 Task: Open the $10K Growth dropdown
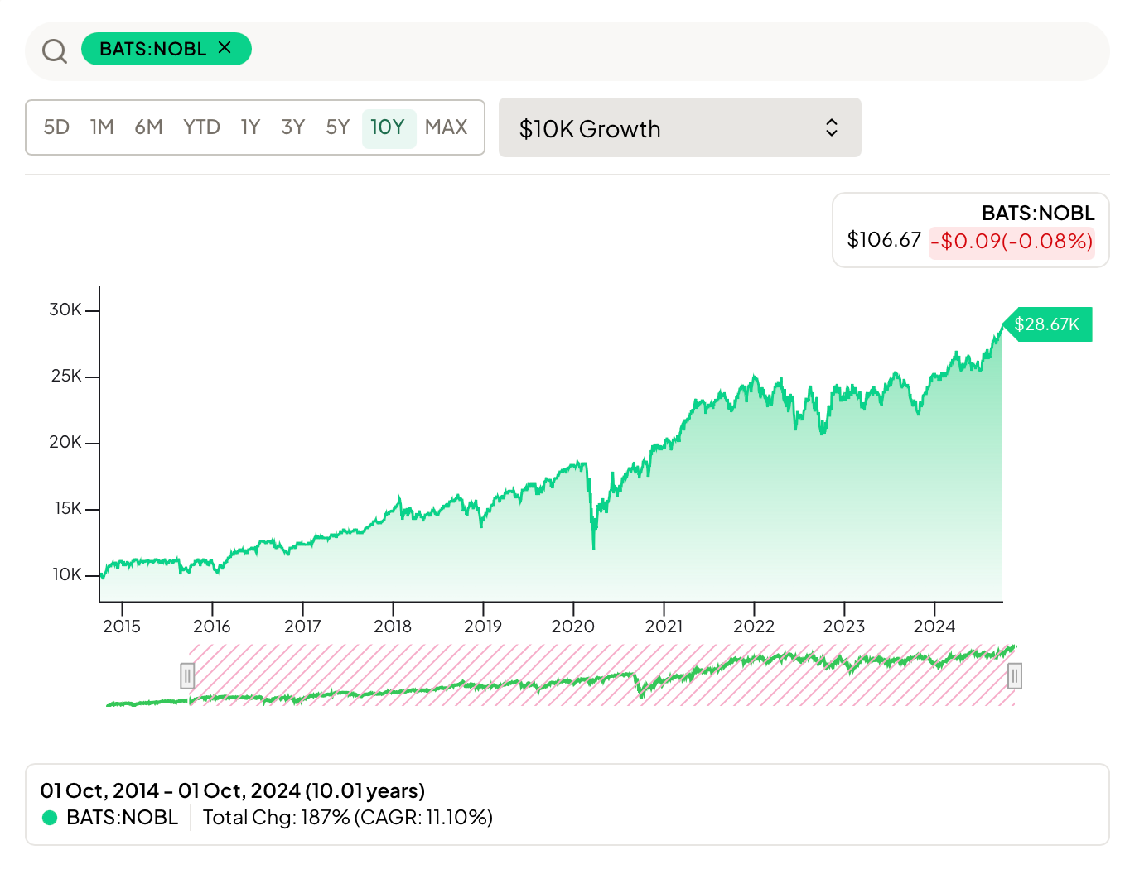click(679, 128)
